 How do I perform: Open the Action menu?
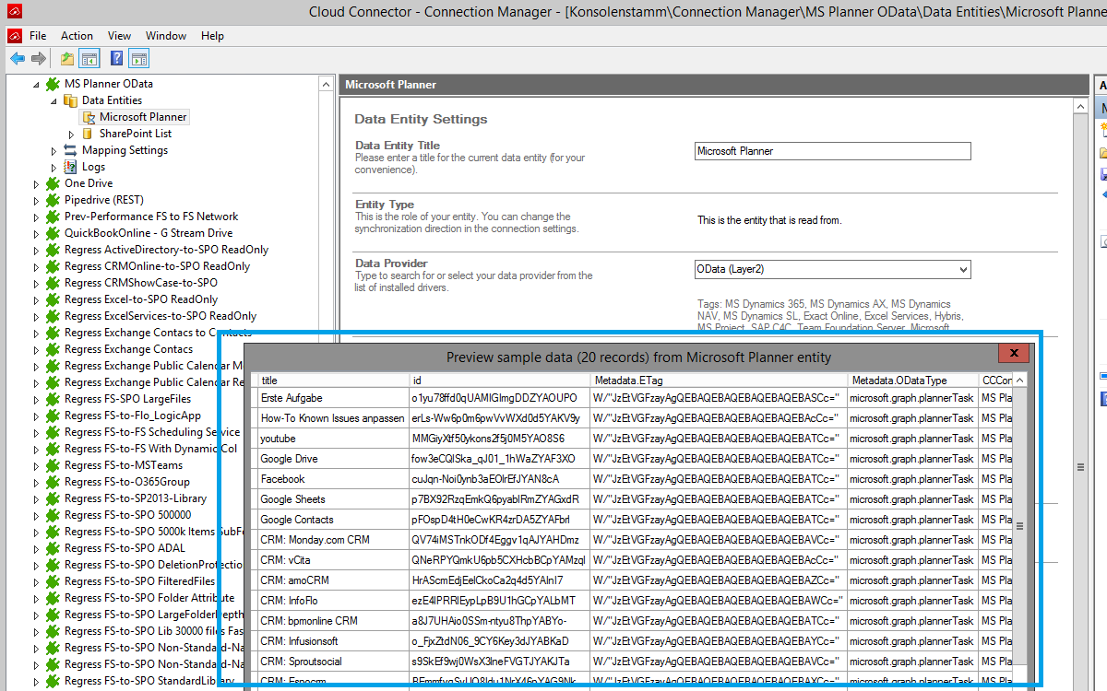77,36
